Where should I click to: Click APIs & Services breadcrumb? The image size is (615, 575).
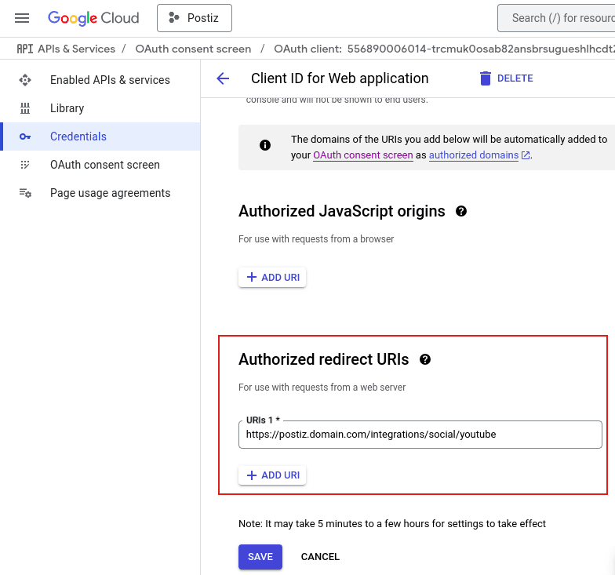click(x=76, y=49)
